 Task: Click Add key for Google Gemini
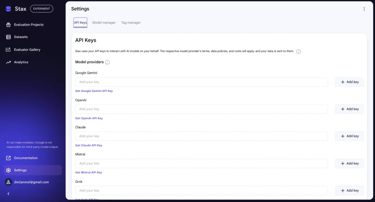(349, 82)
